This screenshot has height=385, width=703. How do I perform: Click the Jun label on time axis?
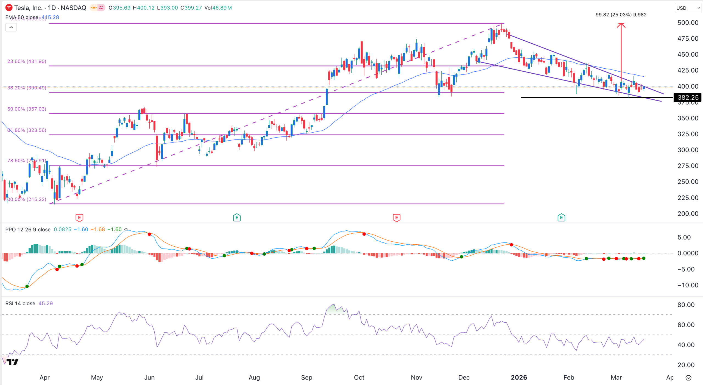(149, 378)
